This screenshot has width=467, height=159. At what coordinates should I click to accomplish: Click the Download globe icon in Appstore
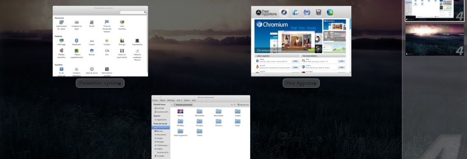(330, 13)
